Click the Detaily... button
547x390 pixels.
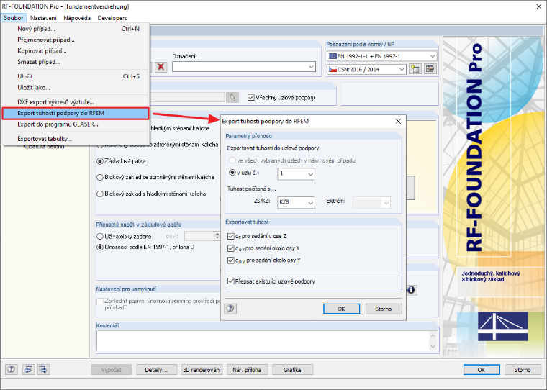coord(156,370)
